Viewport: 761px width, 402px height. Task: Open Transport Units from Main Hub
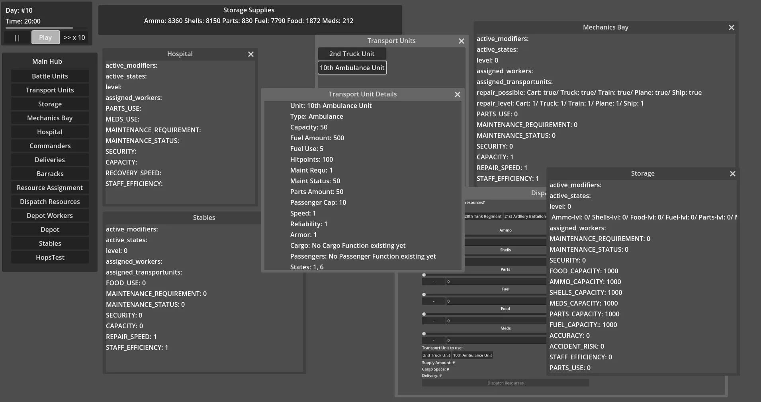point(50,90)
